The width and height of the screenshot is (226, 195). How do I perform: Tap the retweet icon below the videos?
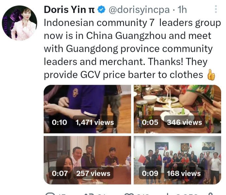[88, 194]
